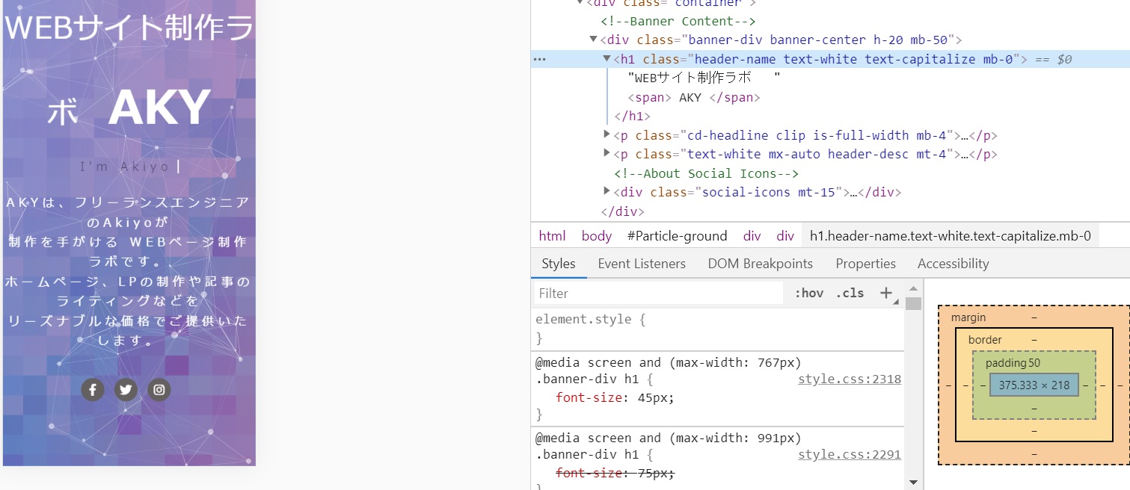This screenshot has height=490, width=1130.
Task: Switch to the Event Listeners tab
Action: (x=641, y=264)
